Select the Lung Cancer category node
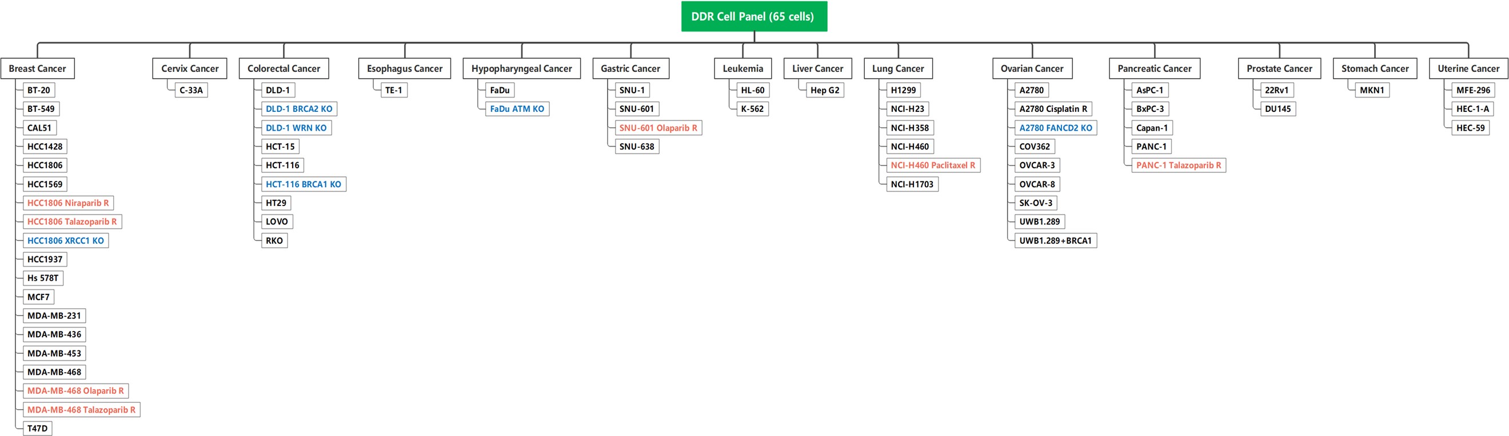 pos(898,68)
